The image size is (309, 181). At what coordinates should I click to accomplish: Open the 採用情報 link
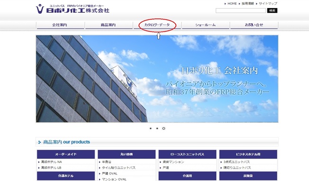248,3
